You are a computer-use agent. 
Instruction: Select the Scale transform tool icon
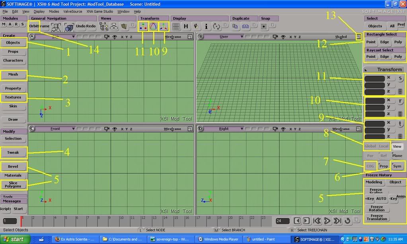tap(143, 27)
